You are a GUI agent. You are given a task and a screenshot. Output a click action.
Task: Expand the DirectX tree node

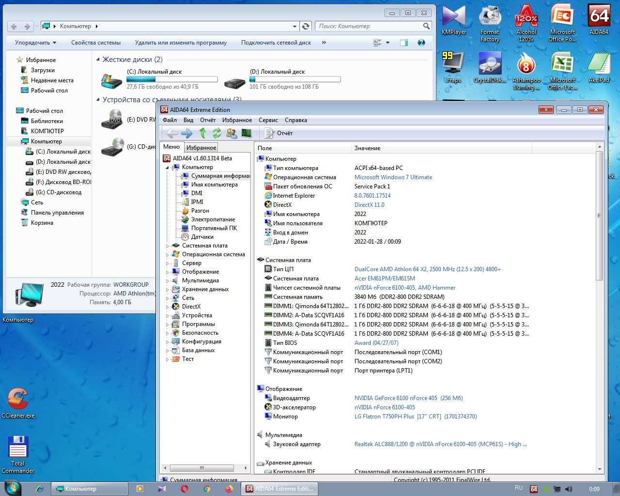(168, 307)
